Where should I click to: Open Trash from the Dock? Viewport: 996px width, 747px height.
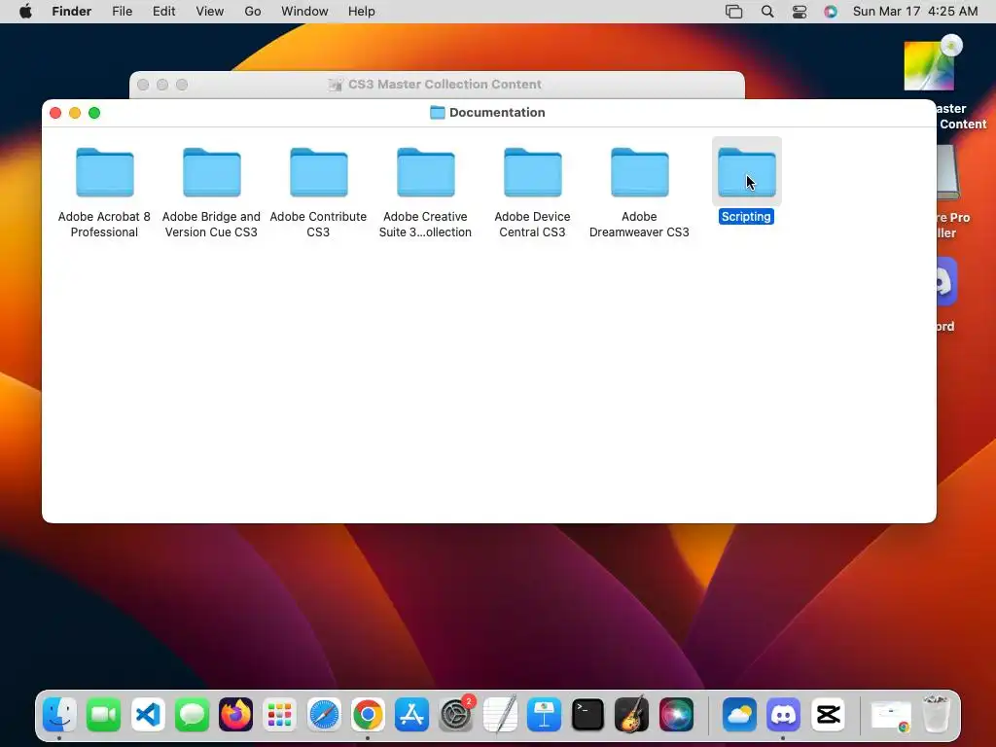pyautogui.click(x=936, y=714)
